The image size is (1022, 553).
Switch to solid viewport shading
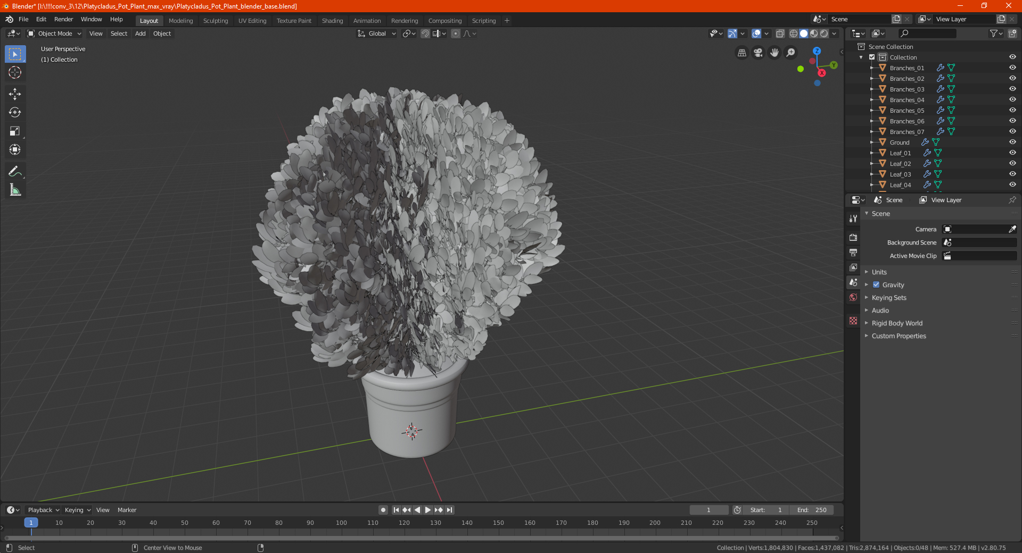point(804,33)
